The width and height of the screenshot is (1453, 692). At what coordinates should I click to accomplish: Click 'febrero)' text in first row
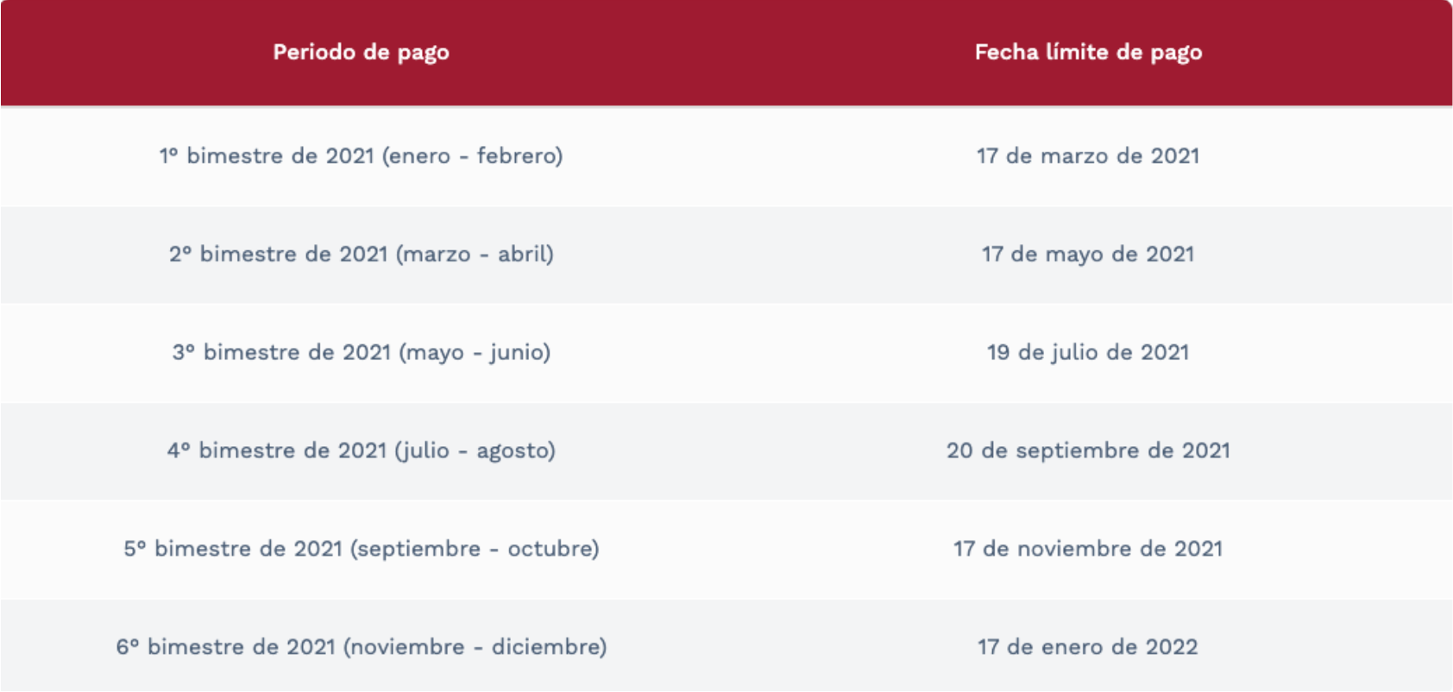pyautogui.click(x=519, y=156)
